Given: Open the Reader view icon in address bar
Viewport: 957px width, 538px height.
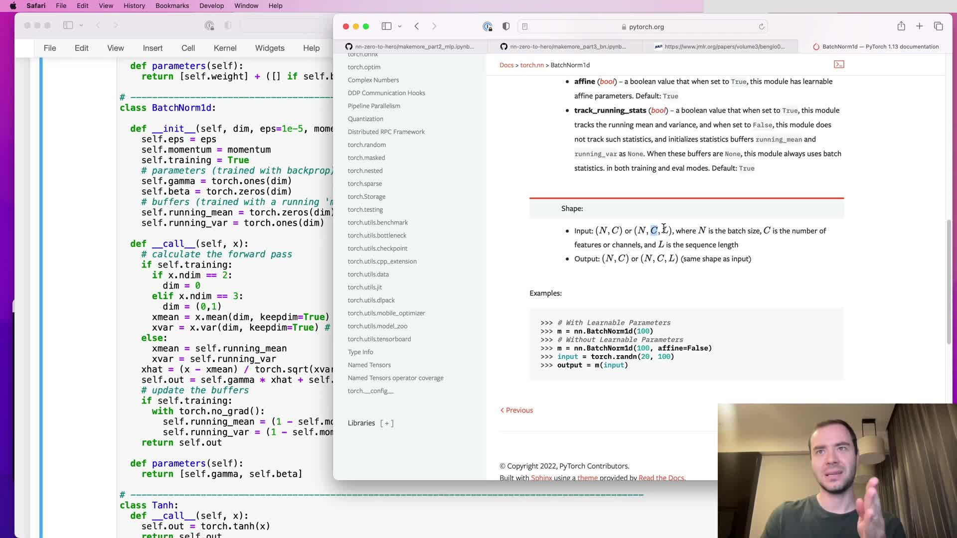Looking at the screenshot, I should point(525,27).
